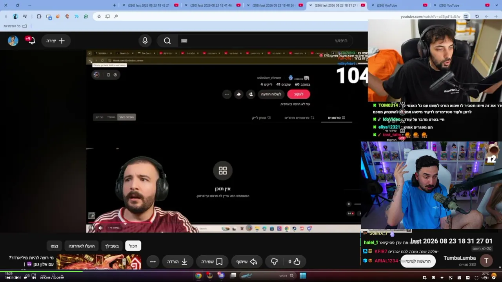Select the העדכני ביותר sort option
Image resolution: width=502 pixels, height=282 pixels.
[126, 117]
